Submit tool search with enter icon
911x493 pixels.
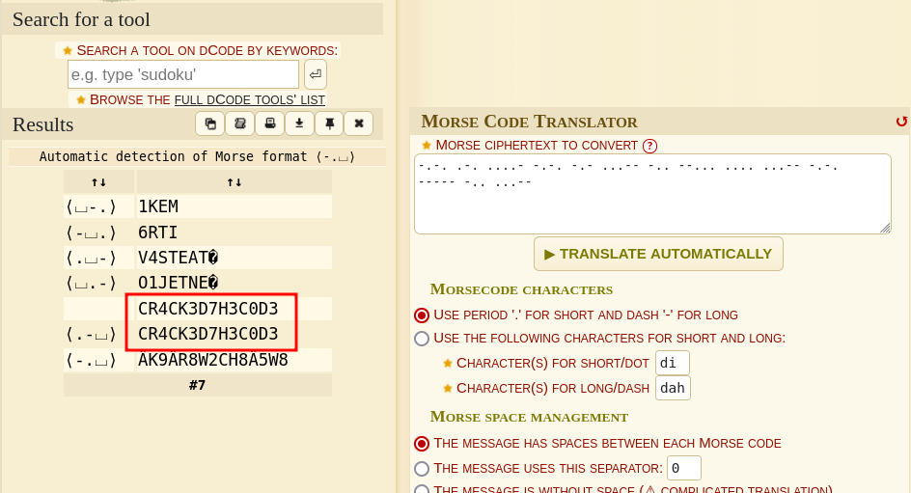click(x=315, y=74)
